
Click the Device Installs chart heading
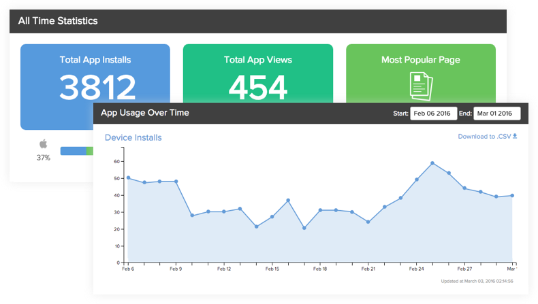pyautogui.click(x=133, y=137)
